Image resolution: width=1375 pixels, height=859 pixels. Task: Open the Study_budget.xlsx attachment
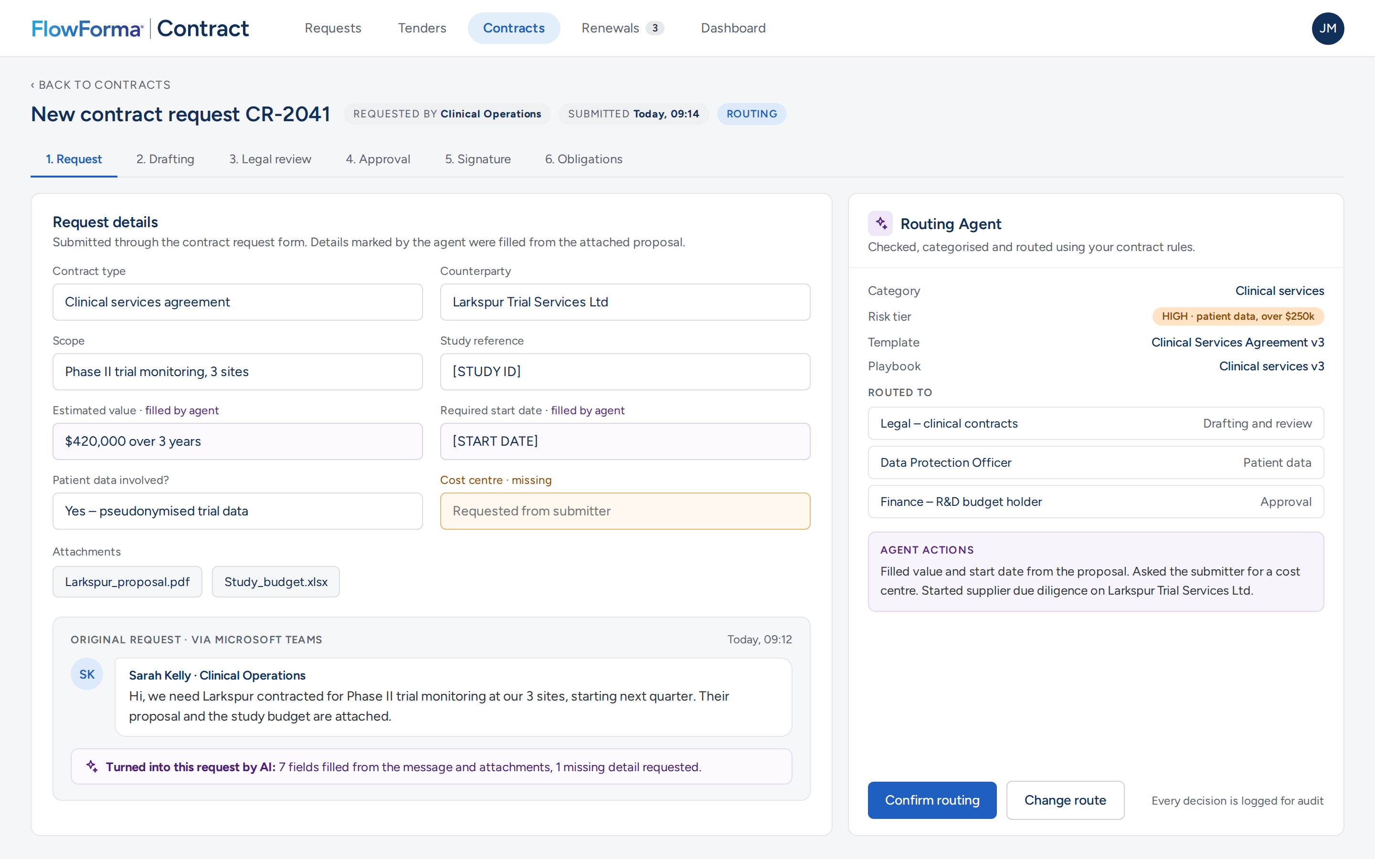click(x=275, y=581)
